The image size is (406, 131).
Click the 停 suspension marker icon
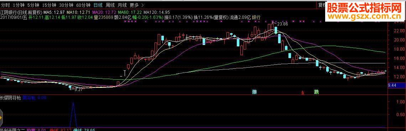pyautogui.click(x=255, y=92)
